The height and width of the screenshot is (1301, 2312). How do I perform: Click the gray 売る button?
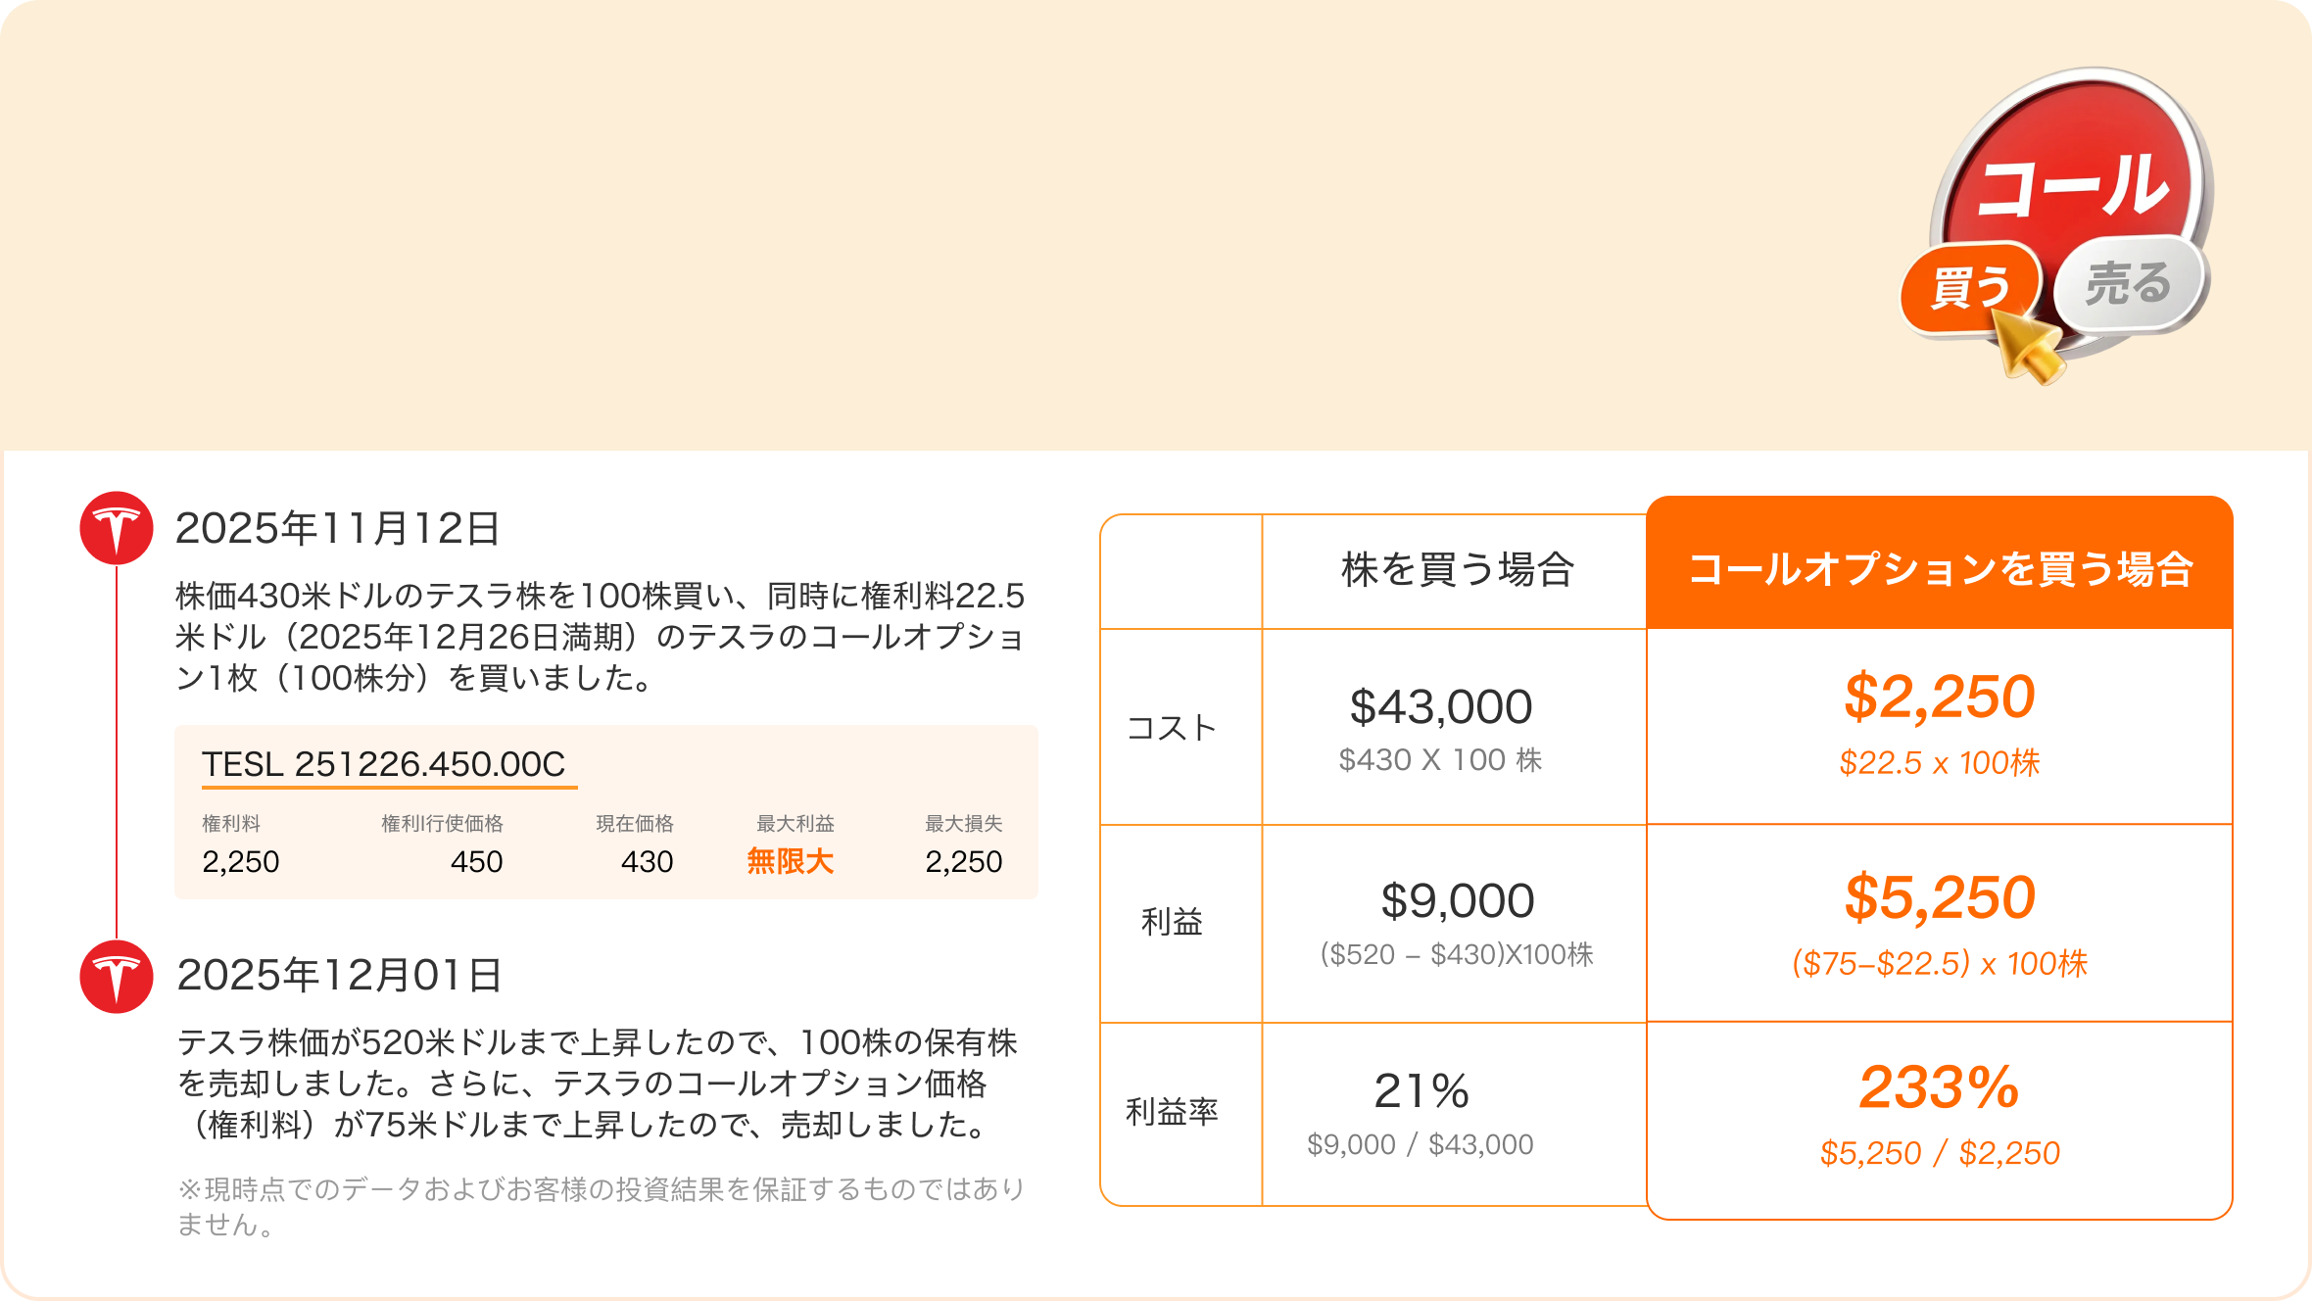2130,283
